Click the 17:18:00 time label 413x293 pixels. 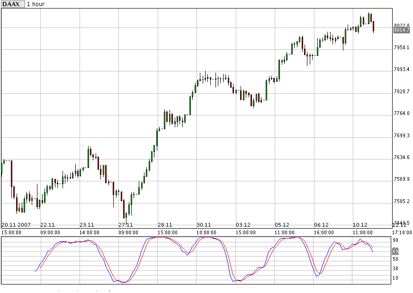[402, 232]
